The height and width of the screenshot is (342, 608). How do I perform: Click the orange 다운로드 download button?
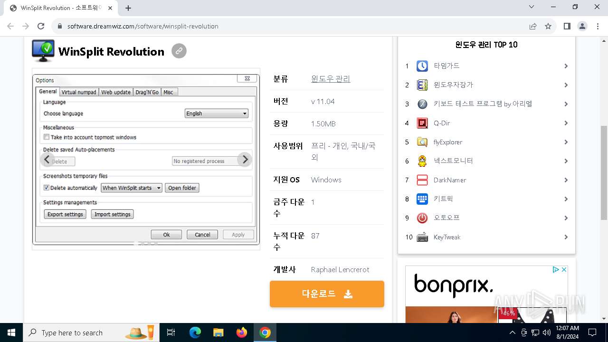pyautogui.click(x=327, y=294)
